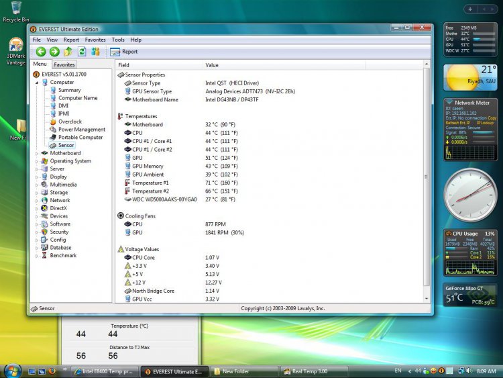The width and height of the screenshot is (503, 378).
Task: Open Portable Computer laptop icon item
Action: pos(53,137)
